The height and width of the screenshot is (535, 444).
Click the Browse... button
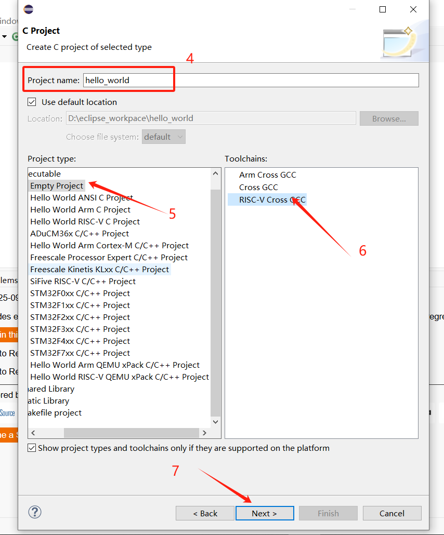click(x=389, y=119)
